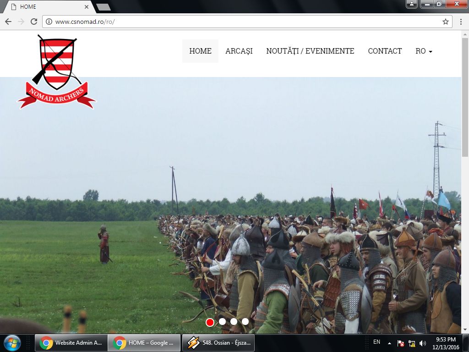Show hidden tray icons arrow
Viewport: 469px width, 352px height.
389,343
